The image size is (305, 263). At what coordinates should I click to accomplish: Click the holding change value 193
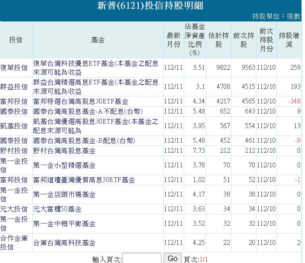click(x=296, y=87)
